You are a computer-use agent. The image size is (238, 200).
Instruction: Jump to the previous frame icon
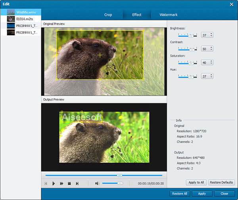click(x=46, y=183)
